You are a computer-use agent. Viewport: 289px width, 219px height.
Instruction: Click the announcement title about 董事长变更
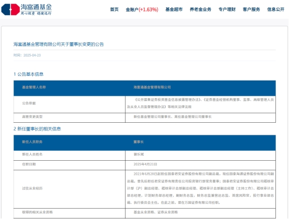click(58, 44)
